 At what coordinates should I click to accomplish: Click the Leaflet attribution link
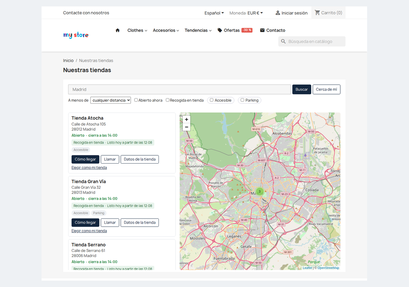tap(307, 268)
